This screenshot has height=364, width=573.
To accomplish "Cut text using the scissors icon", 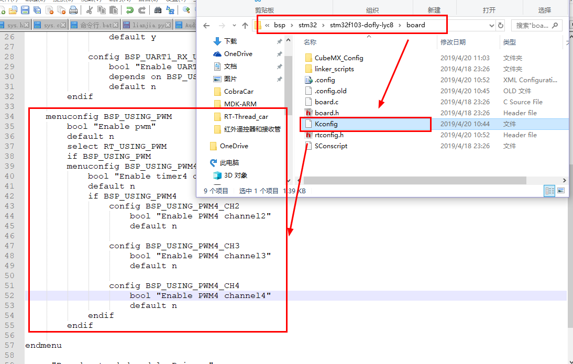I will point(90,9).
